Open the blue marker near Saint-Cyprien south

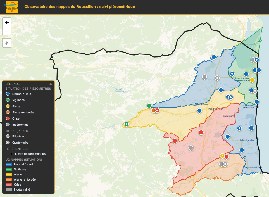(x=242, y=150)
